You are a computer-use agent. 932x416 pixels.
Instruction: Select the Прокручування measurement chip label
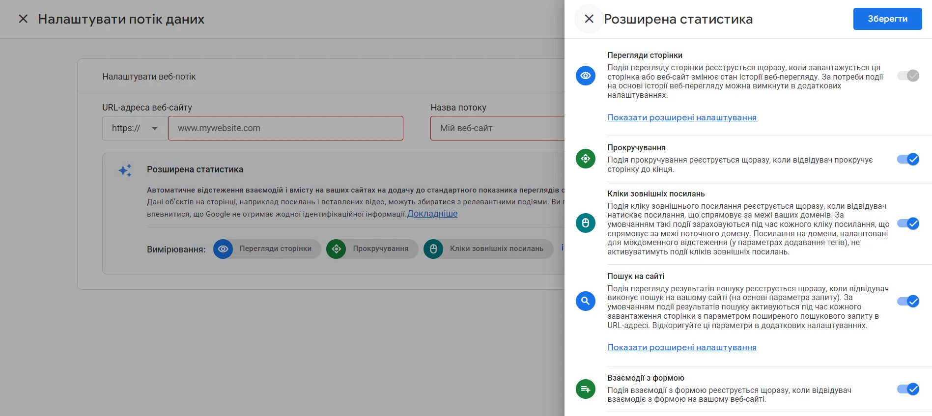pyautogui.click(x=381, y=249)
